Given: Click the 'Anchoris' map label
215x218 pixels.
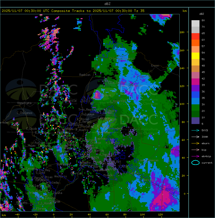Looking at the screenshot, I should [60, 176].
